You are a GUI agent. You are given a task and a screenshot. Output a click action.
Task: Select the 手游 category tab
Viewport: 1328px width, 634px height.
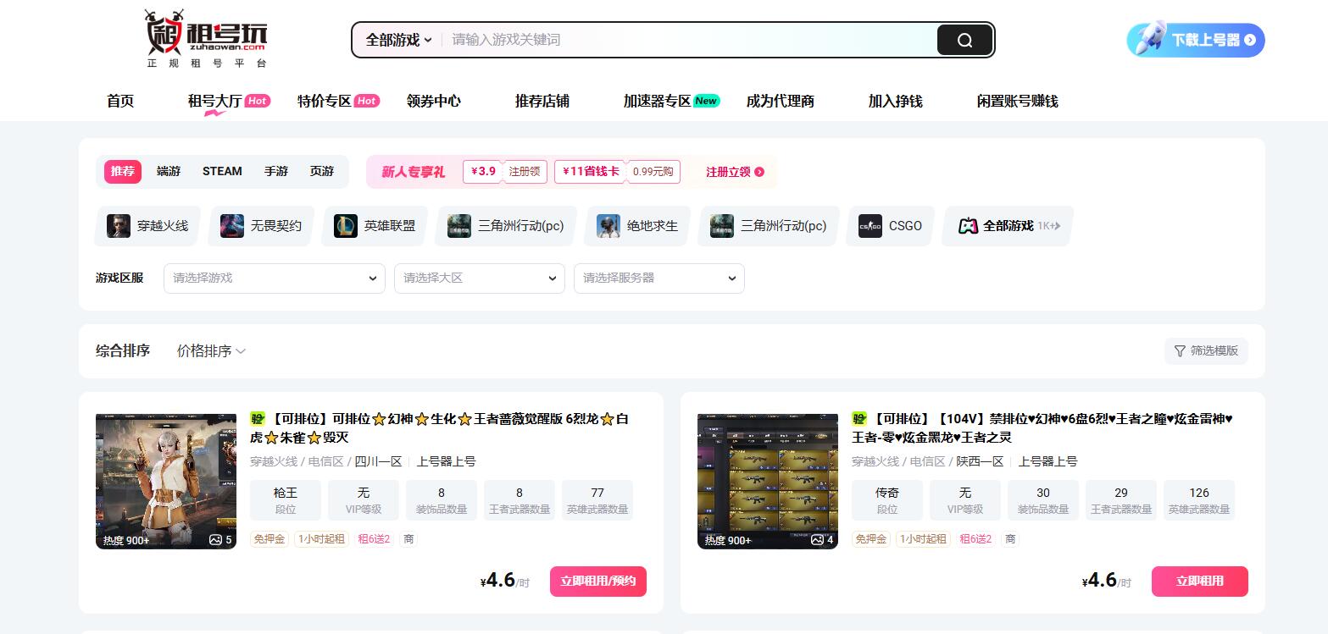click(x=276, y=171)
